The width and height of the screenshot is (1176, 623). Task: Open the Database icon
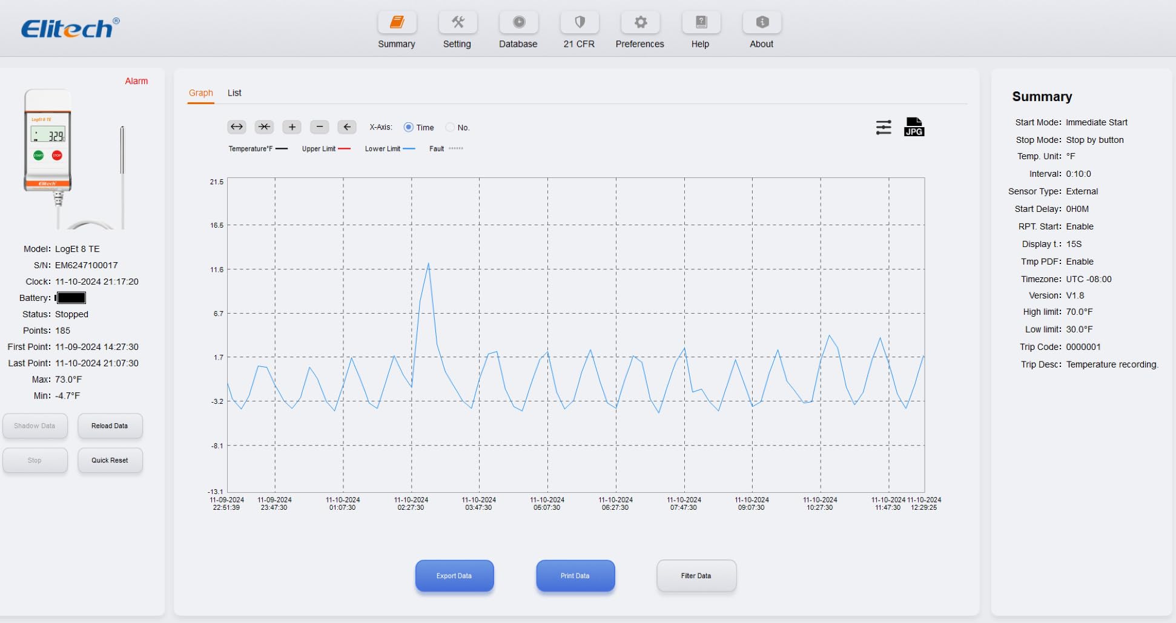tap(518, 23)
